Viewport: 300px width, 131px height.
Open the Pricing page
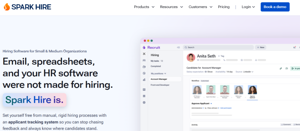coord(224,7)
